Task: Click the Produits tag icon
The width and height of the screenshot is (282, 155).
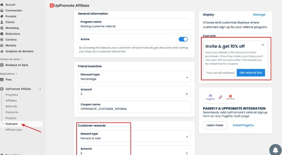Action: point(2,16)
